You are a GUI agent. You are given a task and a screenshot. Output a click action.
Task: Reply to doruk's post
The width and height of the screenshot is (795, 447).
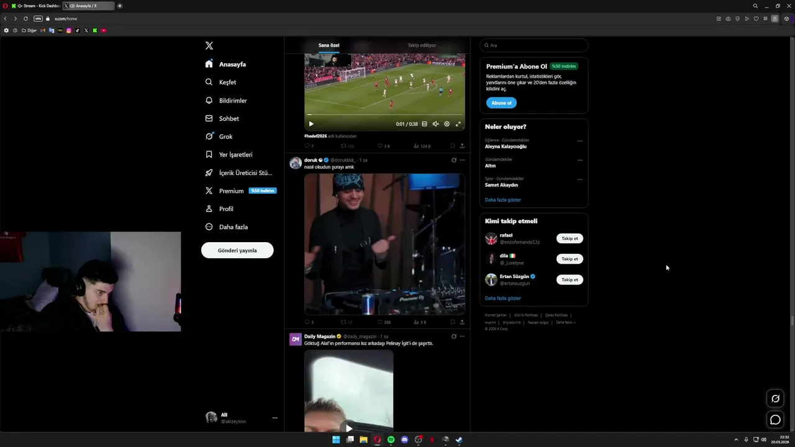[x=309, y=322]
